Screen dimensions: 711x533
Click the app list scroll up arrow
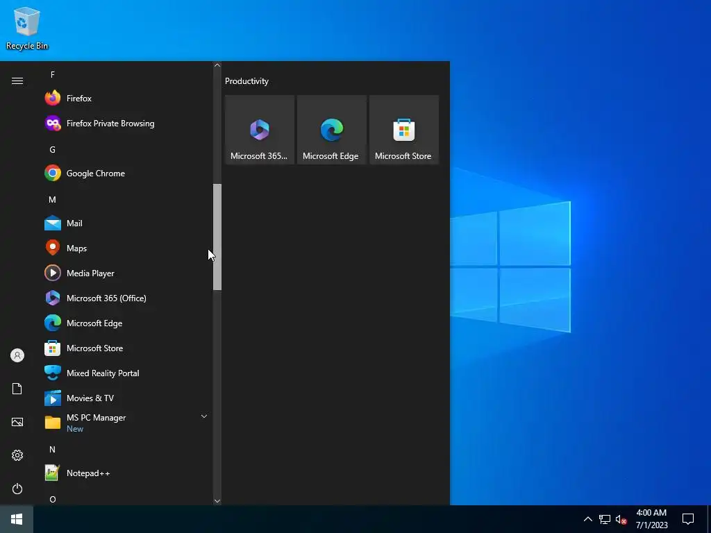click(217, 65)
